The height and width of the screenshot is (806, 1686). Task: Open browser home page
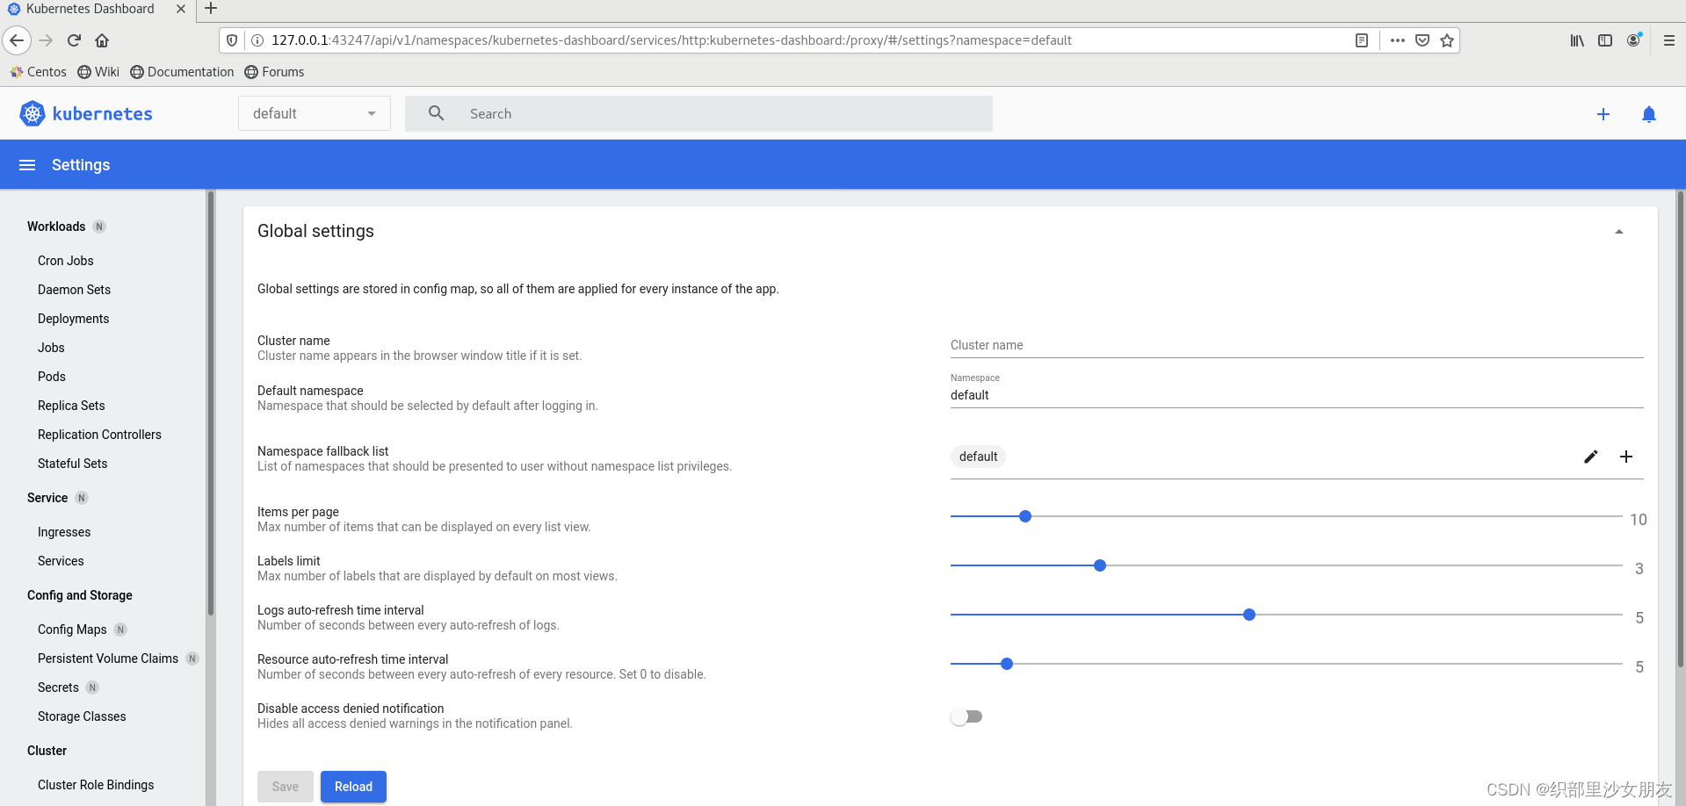(x=102, y=40)
